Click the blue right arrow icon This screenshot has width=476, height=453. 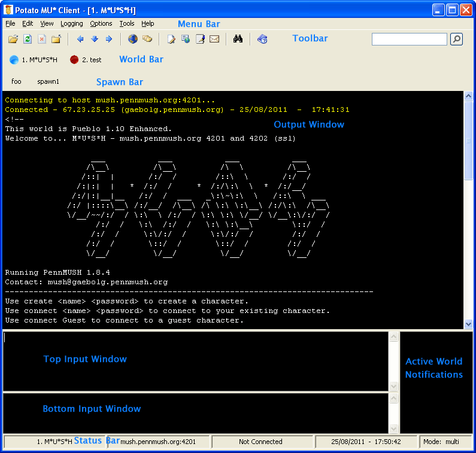[x=109, y=39]
